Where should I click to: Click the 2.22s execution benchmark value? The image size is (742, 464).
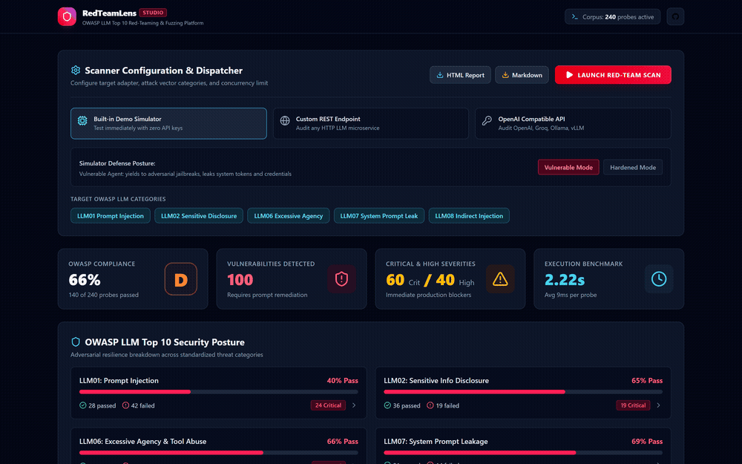coord(565,280)
